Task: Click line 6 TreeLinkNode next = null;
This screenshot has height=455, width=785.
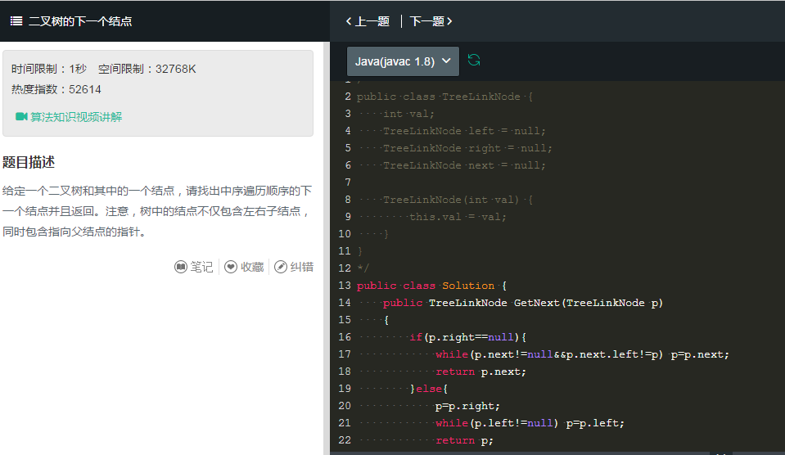Action: point(464,165)
